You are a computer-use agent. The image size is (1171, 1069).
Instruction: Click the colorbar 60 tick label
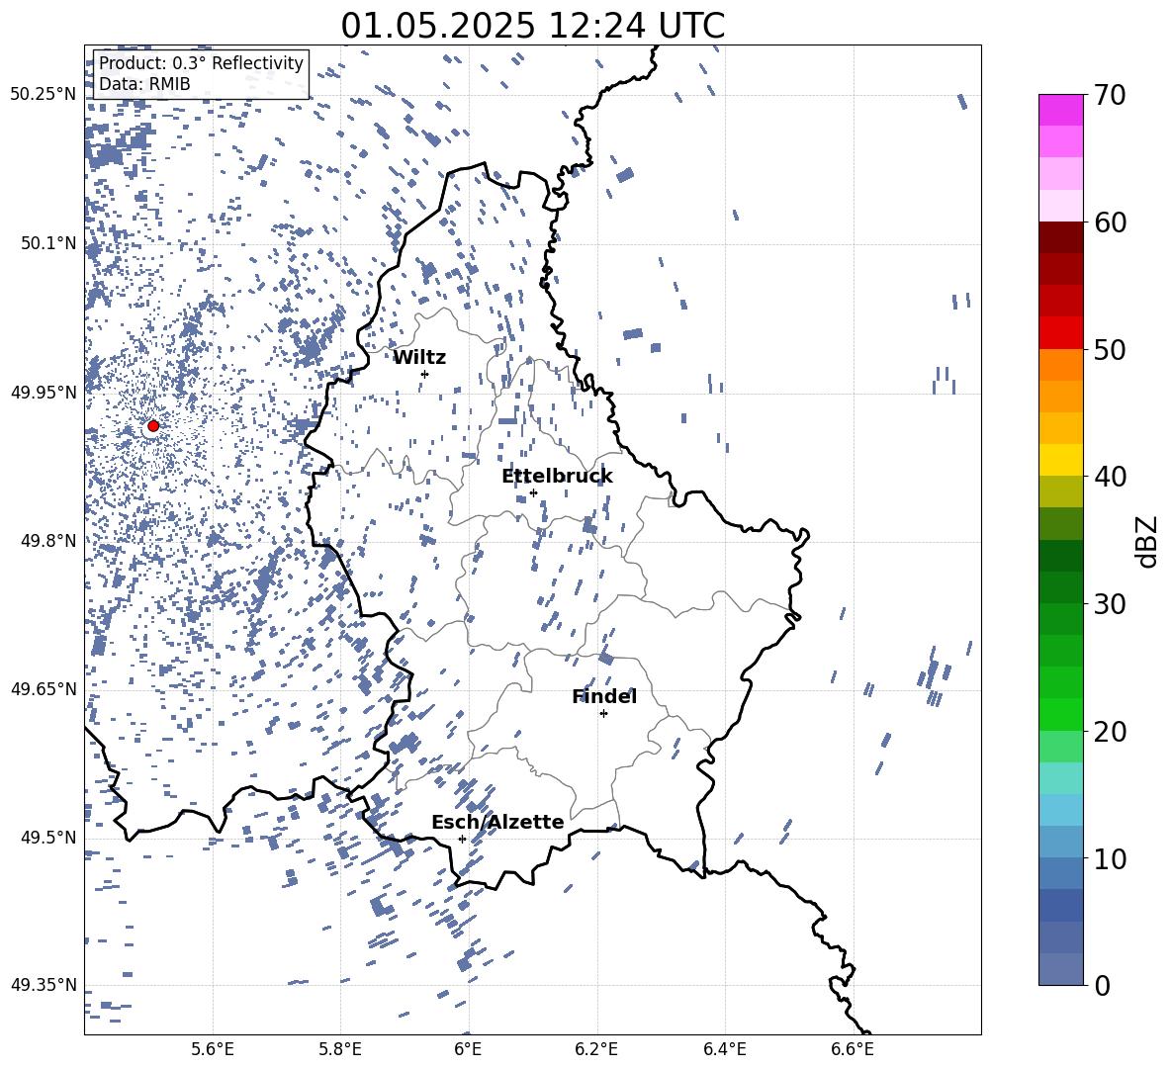[x=1110, y=223]
